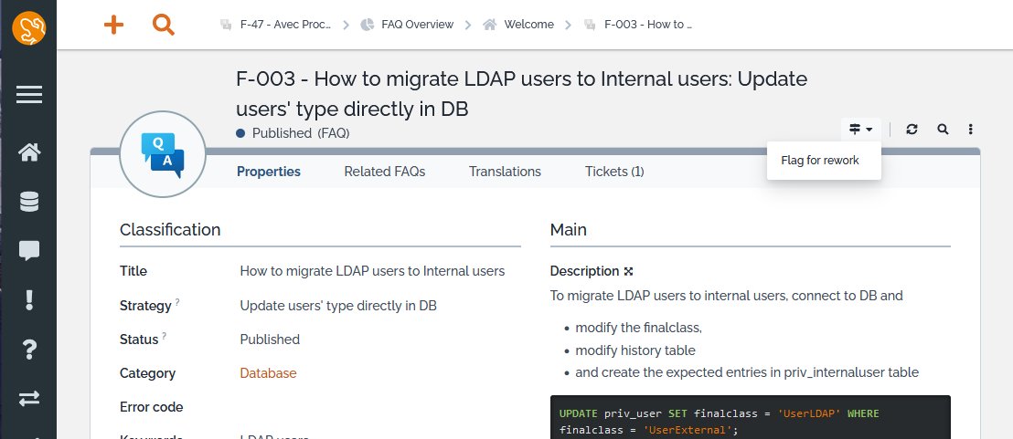The height and width of the screenshot is (439, 1013).
Task: Click the orange search magnifier icon
Action: pyautogui.click(x=164, y=25)
